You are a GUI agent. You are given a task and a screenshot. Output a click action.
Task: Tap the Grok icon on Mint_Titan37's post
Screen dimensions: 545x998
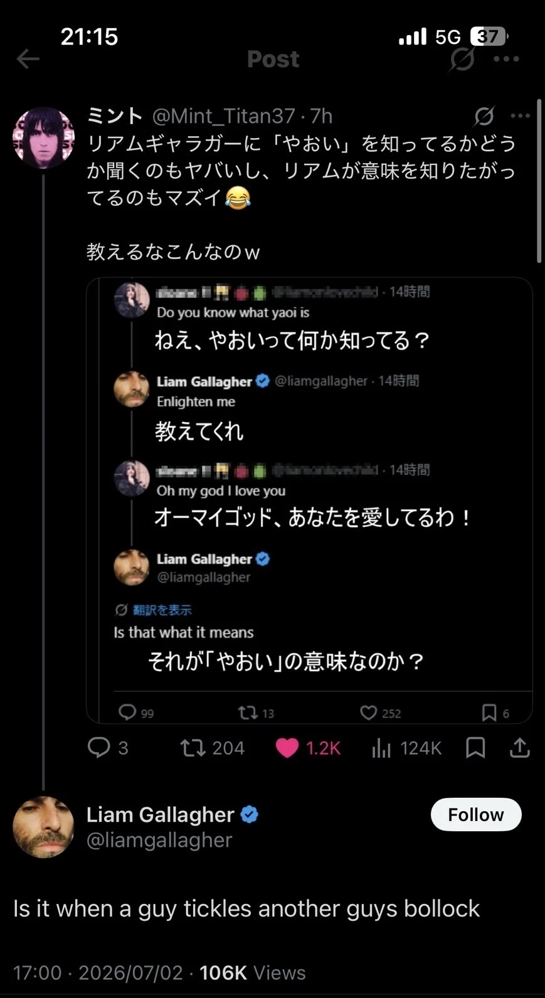pos(484,115)
